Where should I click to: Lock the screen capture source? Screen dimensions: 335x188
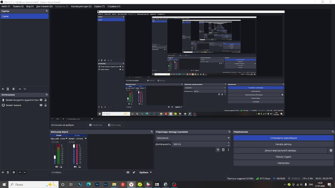[45, 105]
